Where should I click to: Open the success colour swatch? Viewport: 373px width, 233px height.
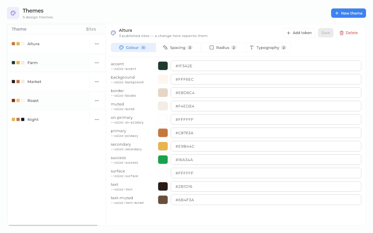pos(163,160)
